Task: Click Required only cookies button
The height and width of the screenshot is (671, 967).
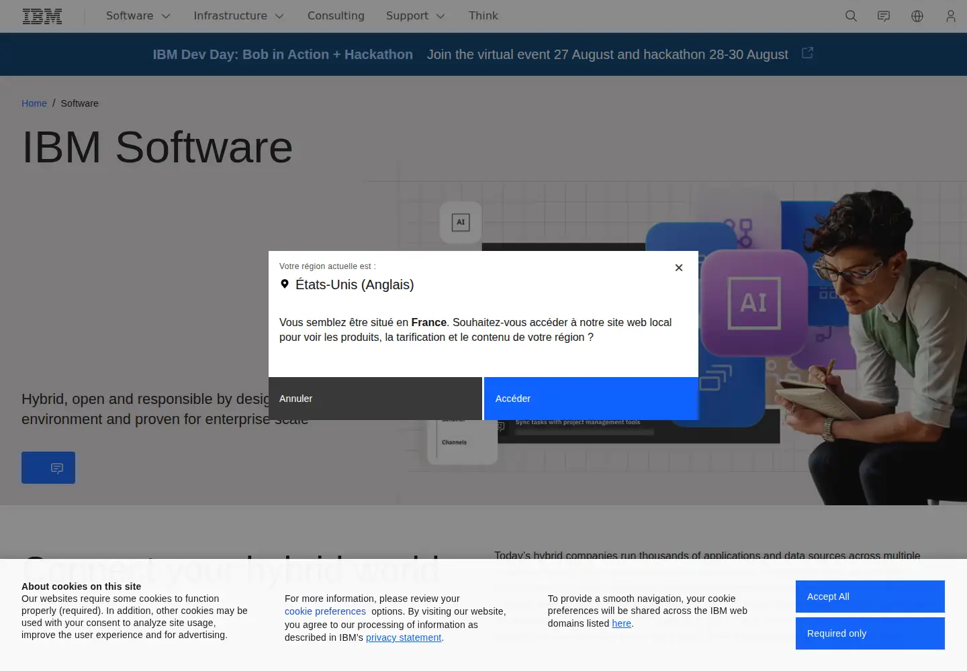Action: pos(870,633)
